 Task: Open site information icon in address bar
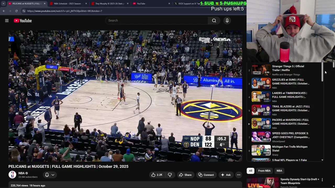(x=24, y=11)
